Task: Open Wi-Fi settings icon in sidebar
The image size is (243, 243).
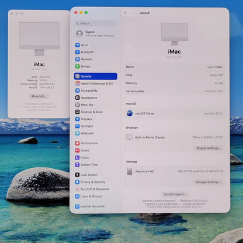Action: [77, 45]
